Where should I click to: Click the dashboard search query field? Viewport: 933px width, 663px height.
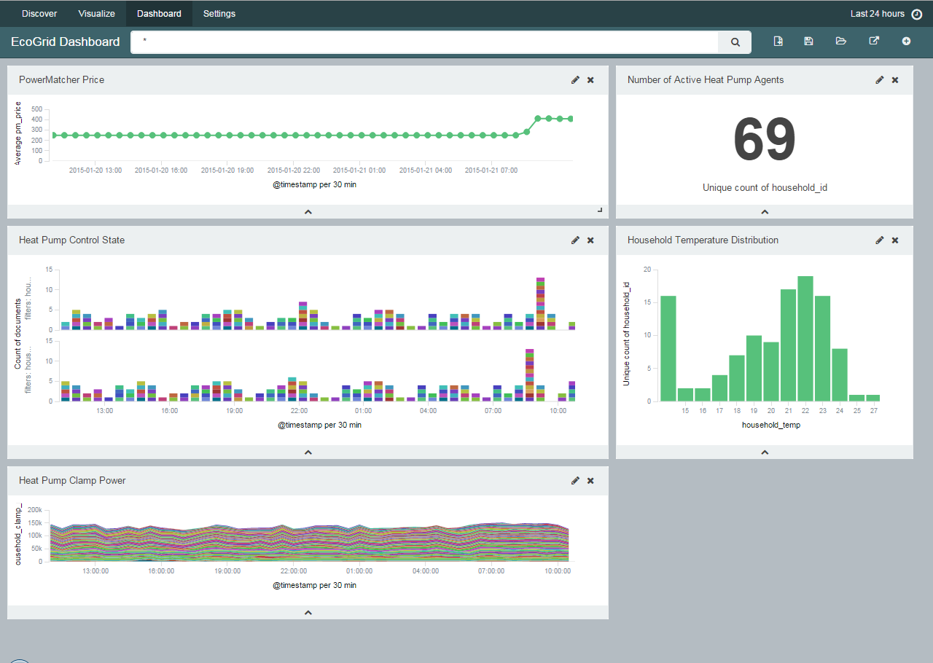[x=424, y=42]
